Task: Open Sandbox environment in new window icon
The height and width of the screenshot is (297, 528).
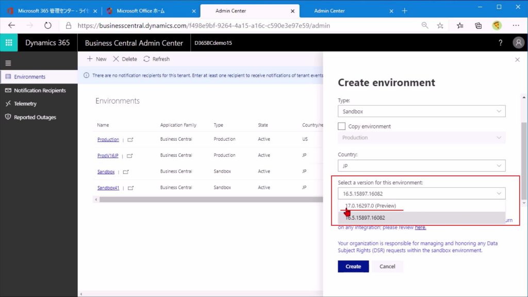Action: (126, 172)
